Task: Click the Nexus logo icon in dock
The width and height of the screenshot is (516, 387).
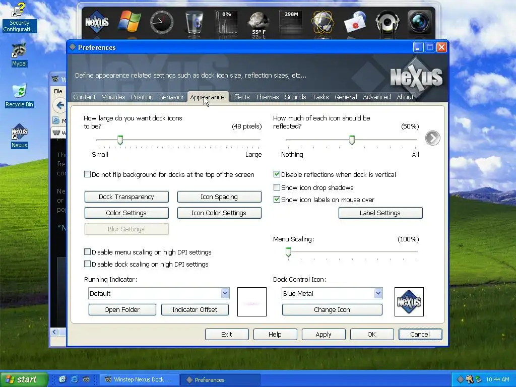Action: pyautogui.click(x=97, y=22)
